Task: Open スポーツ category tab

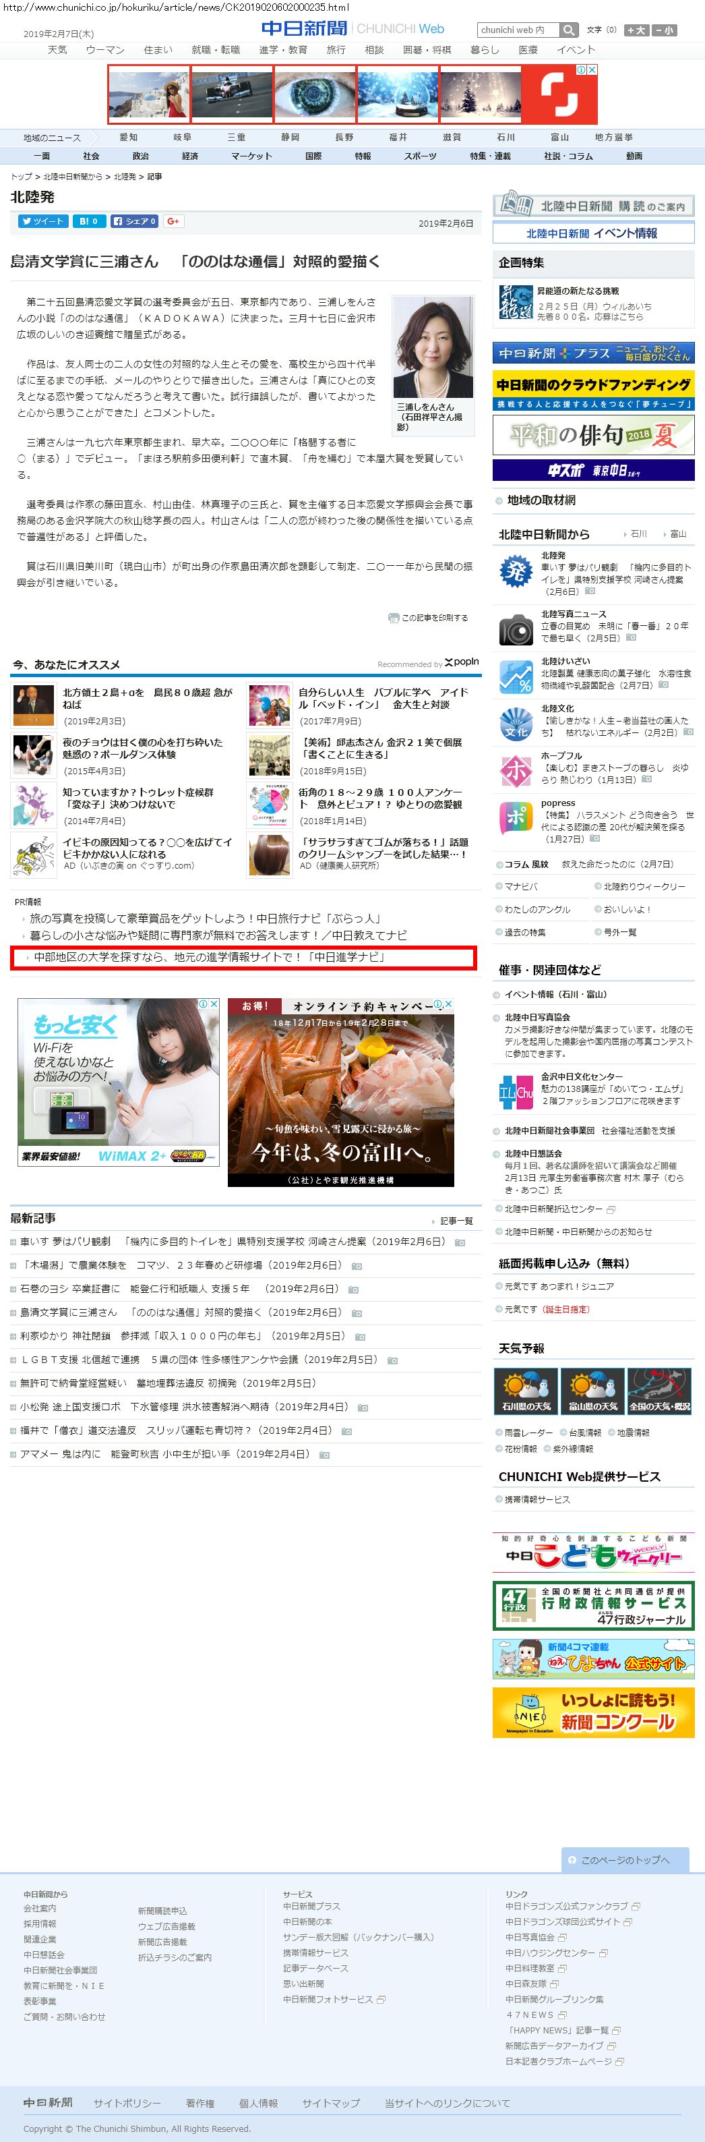Action: (x=420, y=156)
